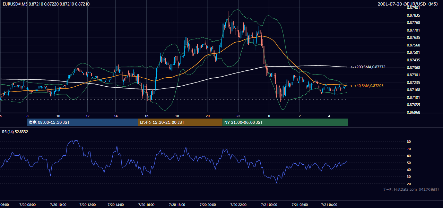This screenshot has height=208, width=443.
Task: Click the 7/20 10:00 time axis label
Action: coord(58,205)
